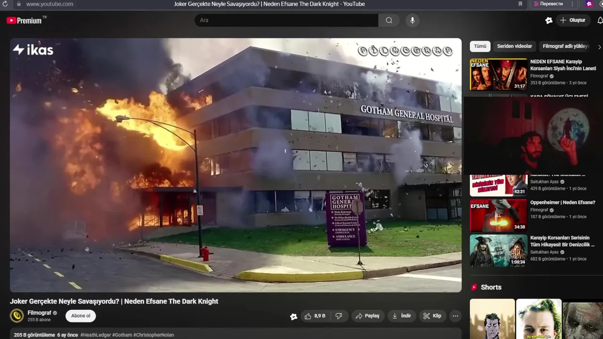Select the Tümü filter chip
Viewport: 603px width, 339px height.
(x=480, y=46)
